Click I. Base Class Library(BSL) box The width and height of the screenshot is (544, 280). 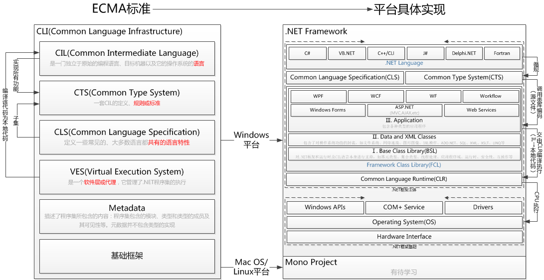404,154
